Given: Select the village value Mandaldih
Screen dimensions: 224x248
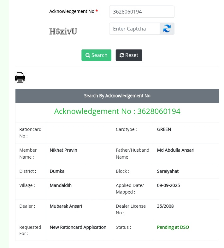Looking at the screenshot, I should tap(61, 185).
